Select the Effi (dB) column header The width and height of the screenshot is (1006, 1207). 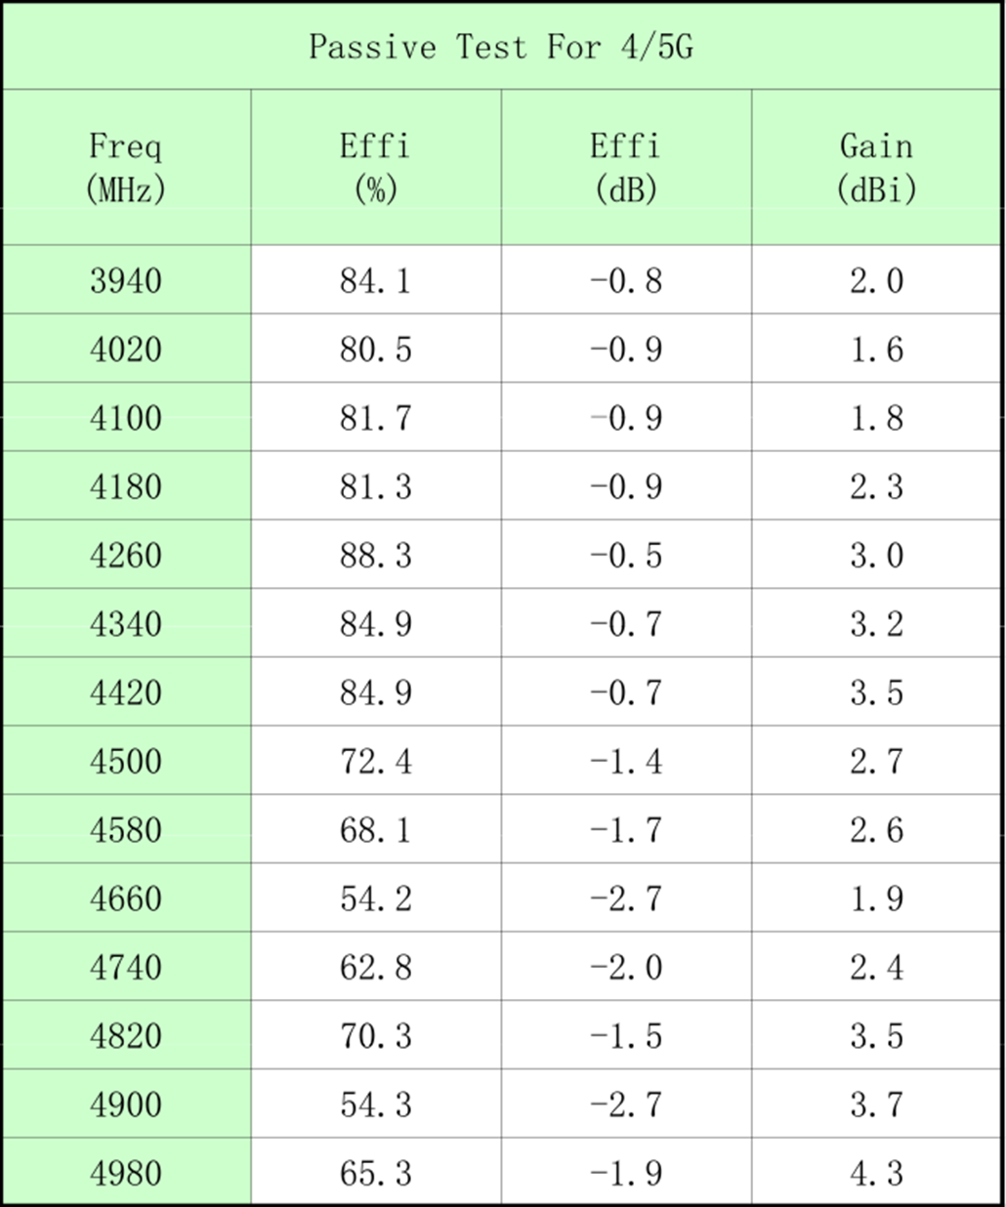[x=626, y=167]
